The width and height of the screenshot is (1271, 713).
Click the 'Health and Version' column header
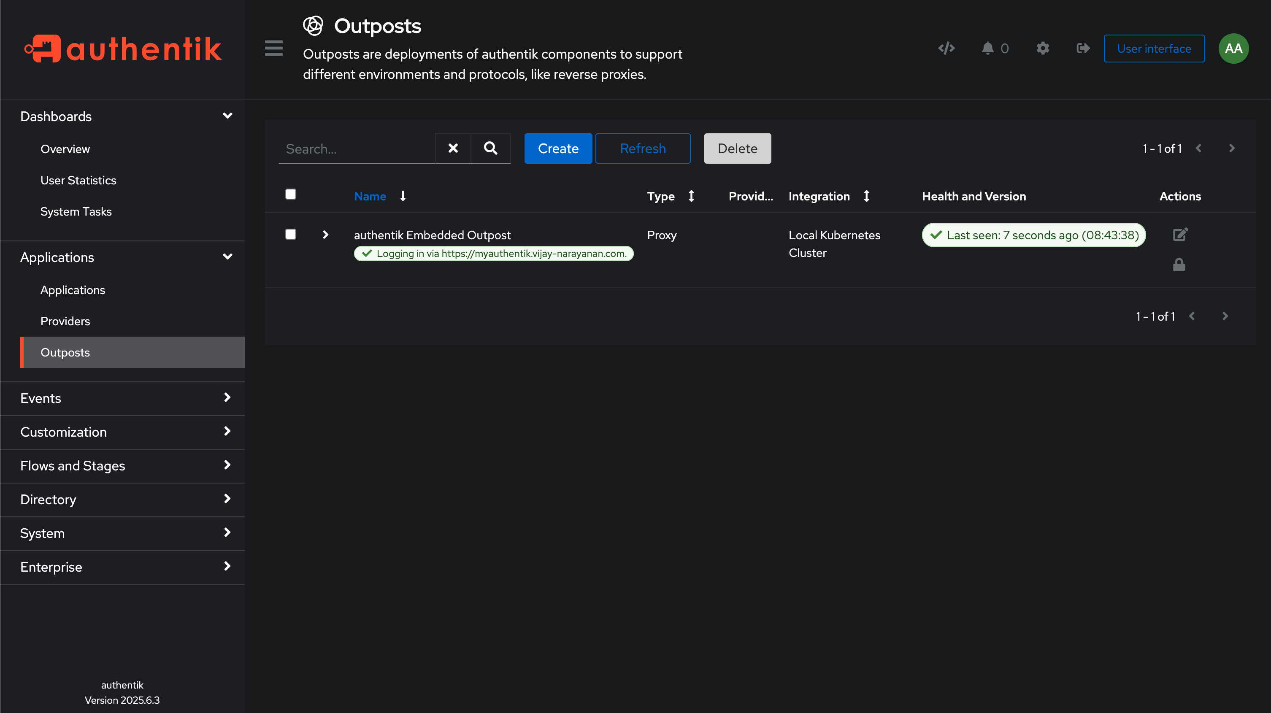pyautogui.click(x=974, y=196)
